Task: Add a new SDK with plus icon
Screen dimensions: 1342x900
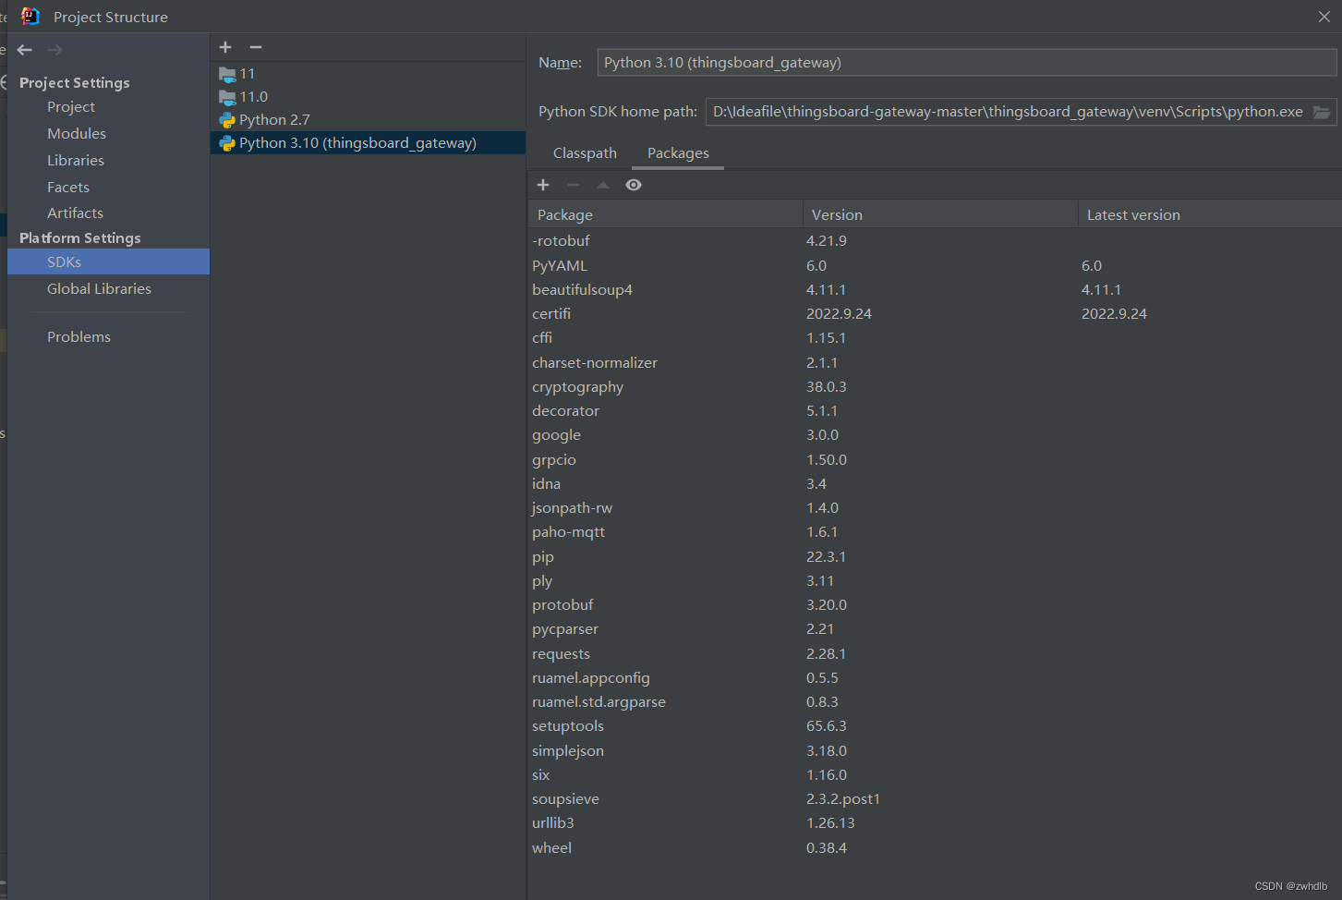Action: [225, 47]
